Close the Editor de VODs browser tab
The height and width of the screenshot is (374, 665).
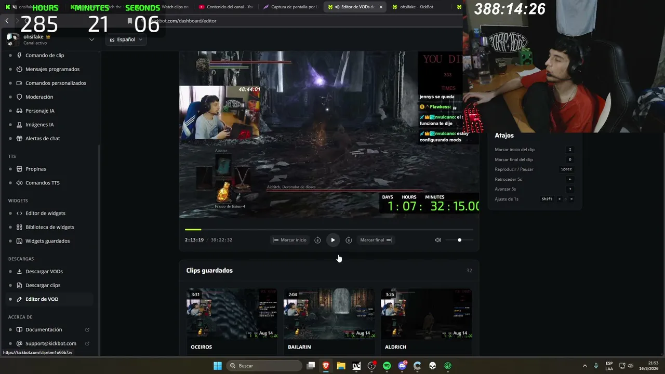point(381,7)
